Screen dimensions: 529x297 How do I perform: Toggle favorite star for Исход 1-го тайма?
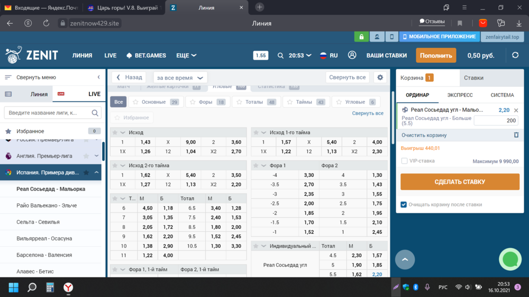[256, 132]
